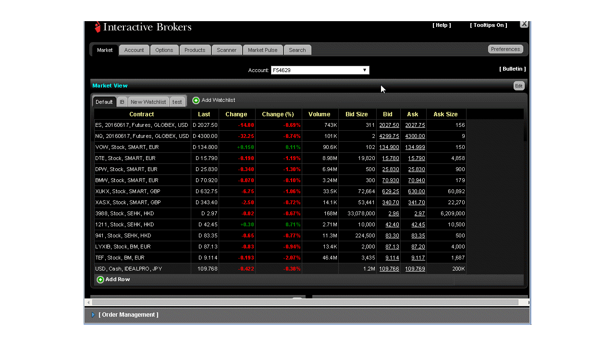
Task: Click the horizontal scrollbar at the bottom
Action: (x=305, y=302)
